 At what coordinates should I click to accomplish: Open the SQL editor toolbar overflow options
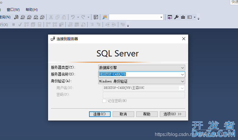point(128,26)
